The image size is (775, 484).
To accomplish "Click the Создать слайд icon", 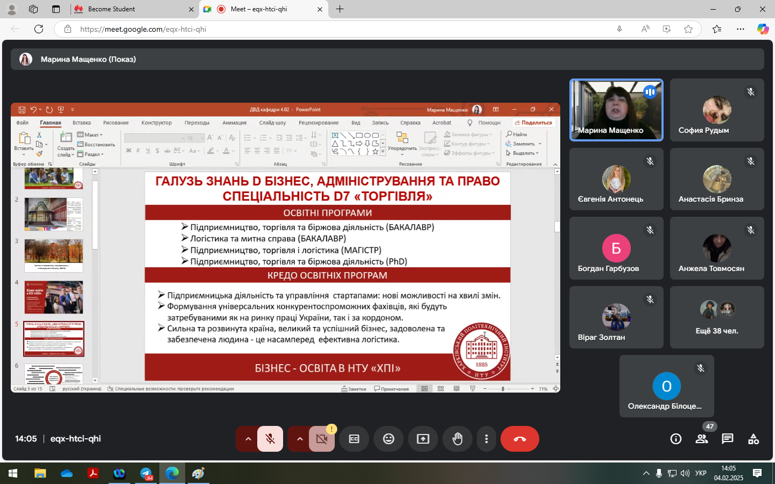I will [66, 138].
